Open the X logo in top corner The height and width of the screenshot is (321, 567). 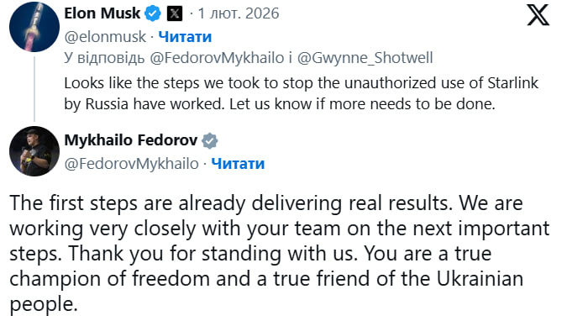tap(538, 15)
